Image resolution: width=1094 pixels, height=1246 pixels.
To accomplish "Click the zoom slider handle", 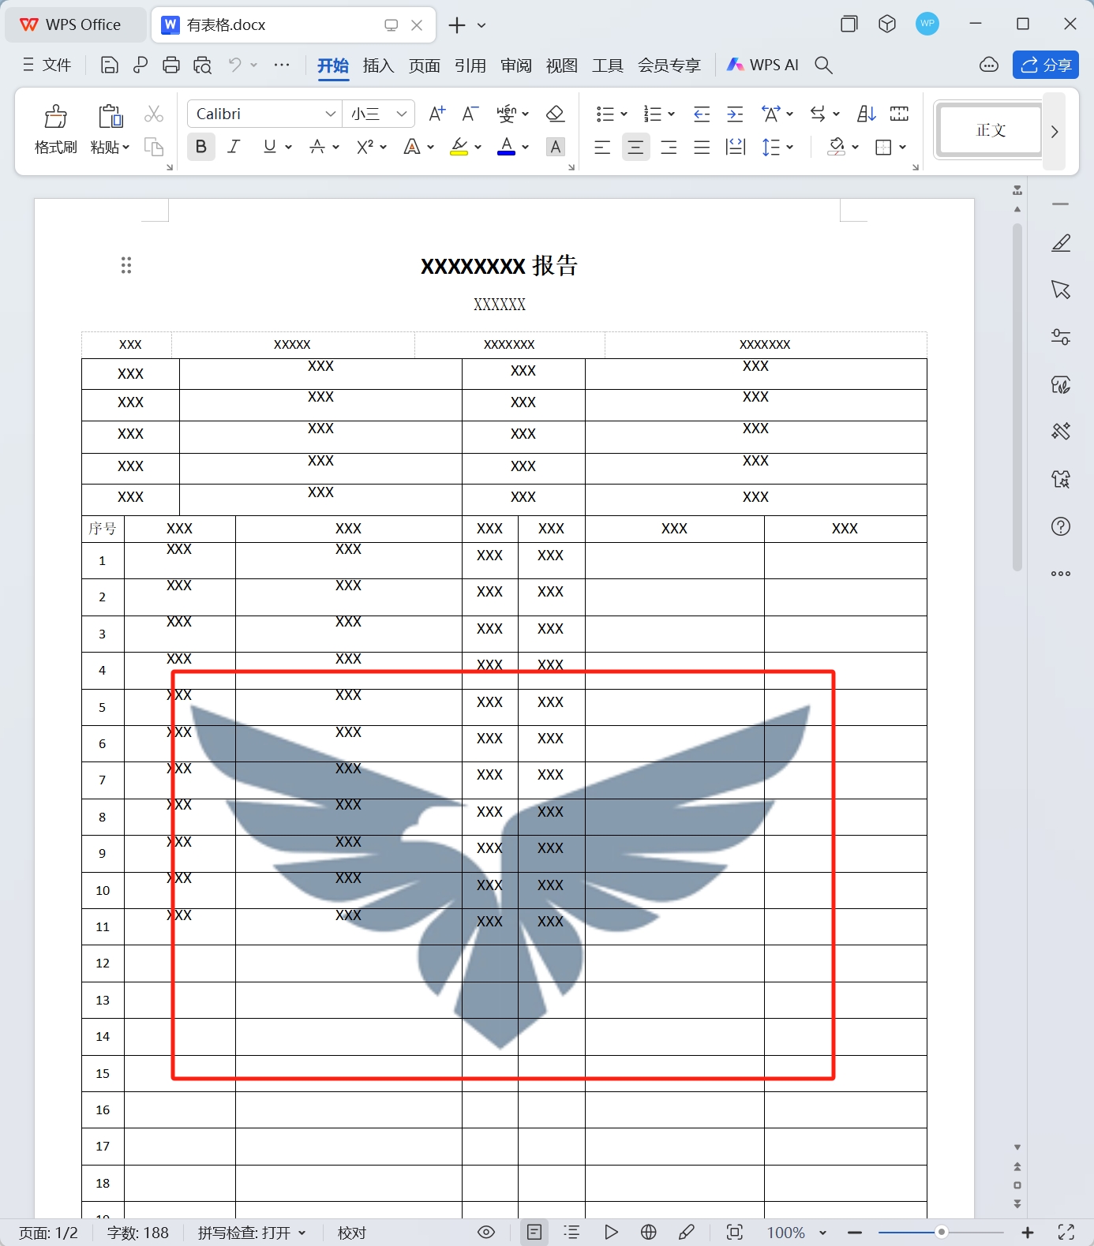I will click(941, 1232).
